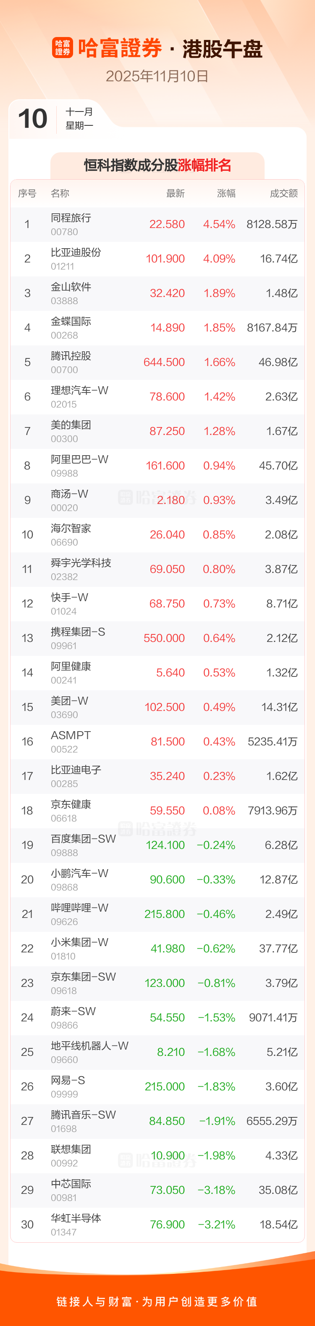Select the 成交额 column header
Image resolution: width=315 pixels, height=1326 pixels.
point(283,194)
